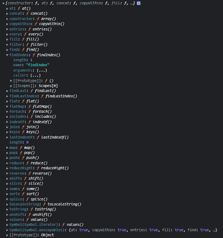Image resolution: width=223 pixels, height=238 pixels.
Task: Select the "findIndex" name string value
Action: [38, 65]
